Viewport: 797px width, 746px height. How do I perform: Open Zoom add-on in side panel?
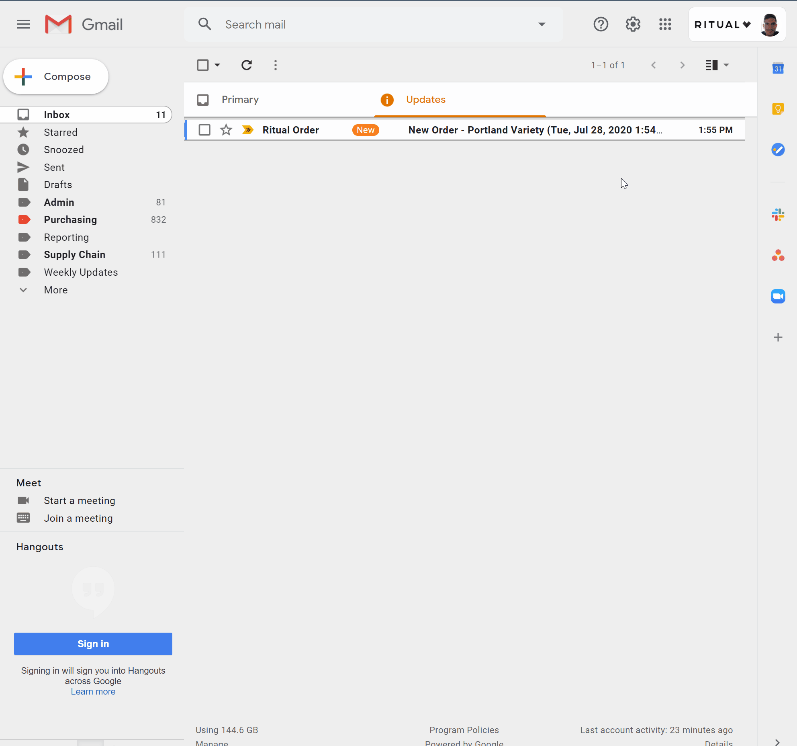pos(778,296)
